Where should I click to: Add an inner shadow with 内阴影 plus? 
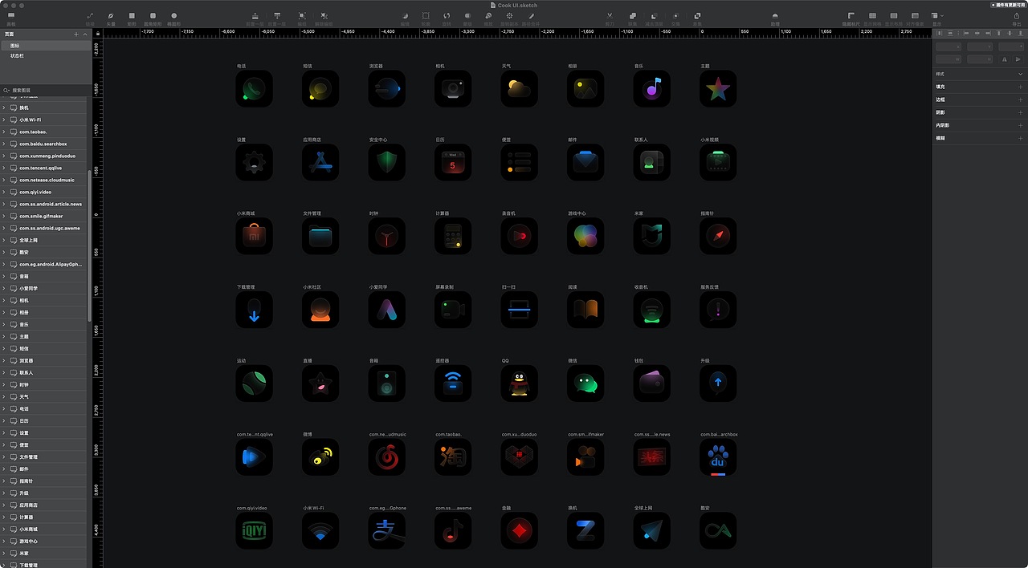pos(1021,125)
